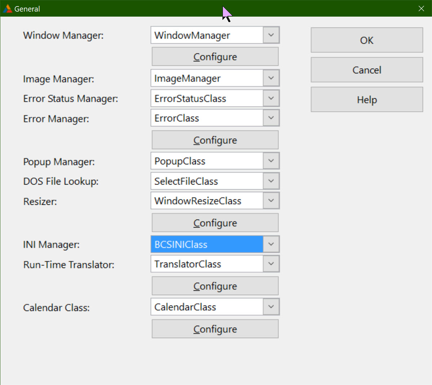The height and width of the screenshot is (385, 432).
Task: Open Help for the General dialog
Action: (367, 100)
